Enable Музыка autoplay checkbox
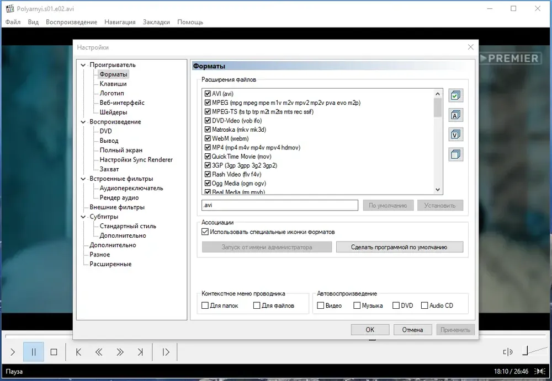 coord(357,305)
